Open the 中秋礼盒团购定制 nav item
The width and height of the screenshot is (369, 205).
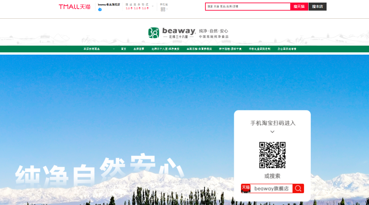point(260,49)
